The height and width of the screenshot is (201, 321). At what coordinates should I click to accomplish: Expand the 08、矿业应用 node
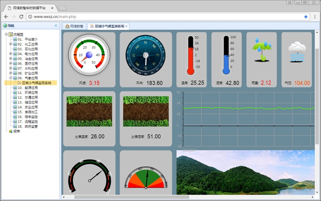[11, 73]
